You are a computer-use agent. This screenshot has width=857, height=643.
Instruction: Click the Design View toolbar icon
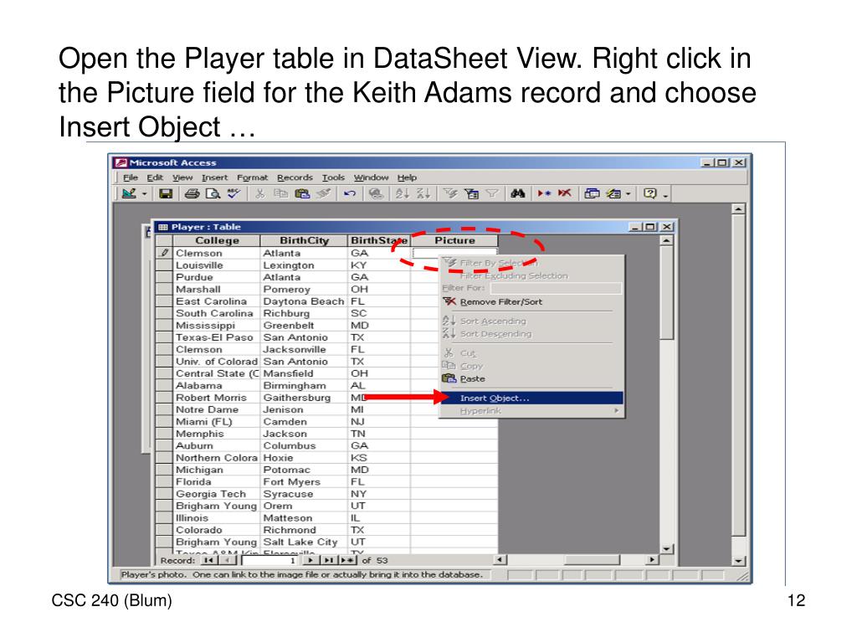click(129, 193)
